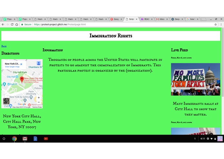This screenshot has height=159, width=224.
Task: Click View larger map link
Action: point(12,67)
